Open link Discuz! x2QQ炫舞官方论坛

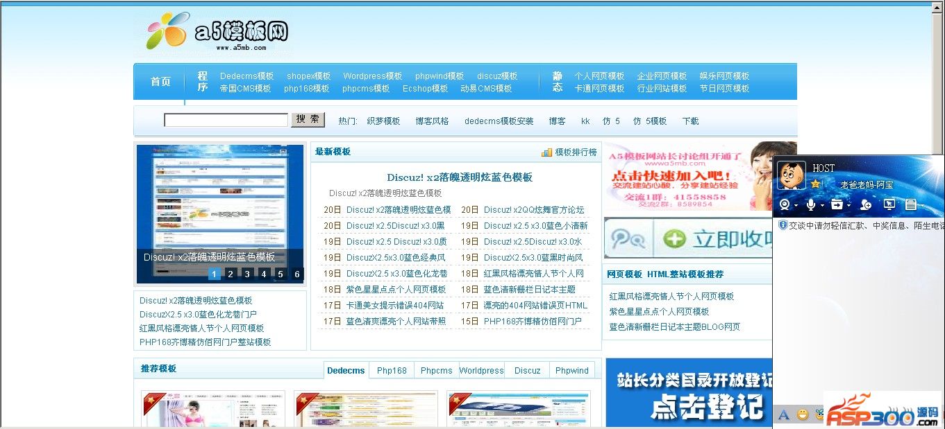point(534,210)
